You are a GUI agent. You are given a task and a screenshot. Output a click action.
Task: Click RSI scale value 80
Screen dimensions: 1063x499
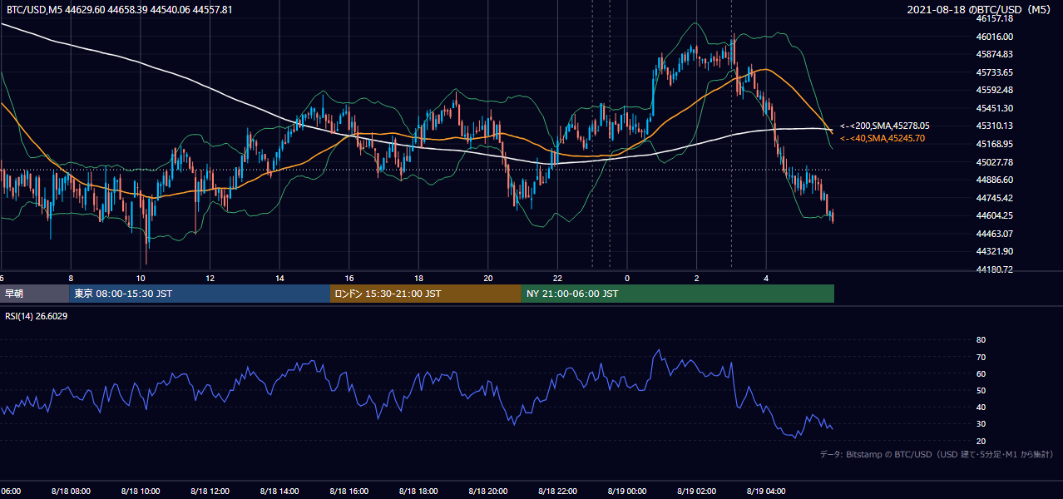coord(981,340)
